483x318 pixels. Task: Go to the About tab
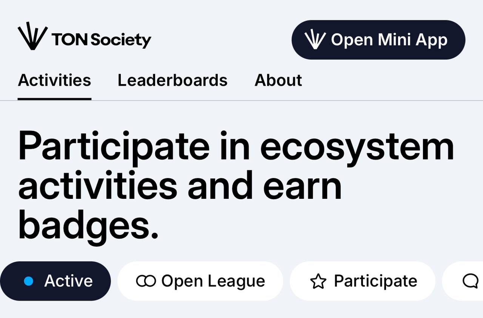[x=278, y=80]
